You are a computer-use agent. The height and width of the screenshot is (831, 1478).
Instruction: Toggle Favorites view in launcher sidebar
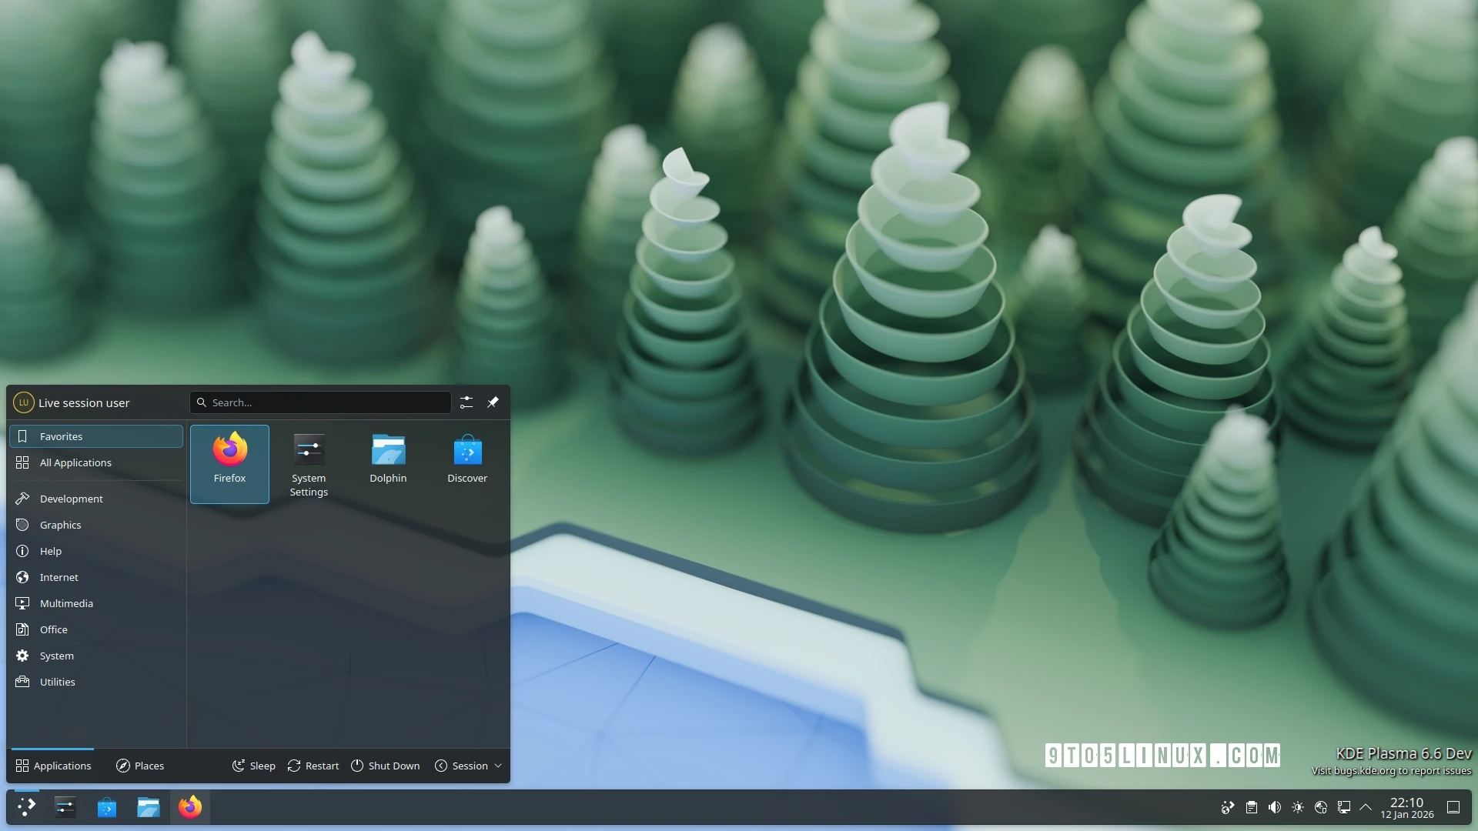60,436
